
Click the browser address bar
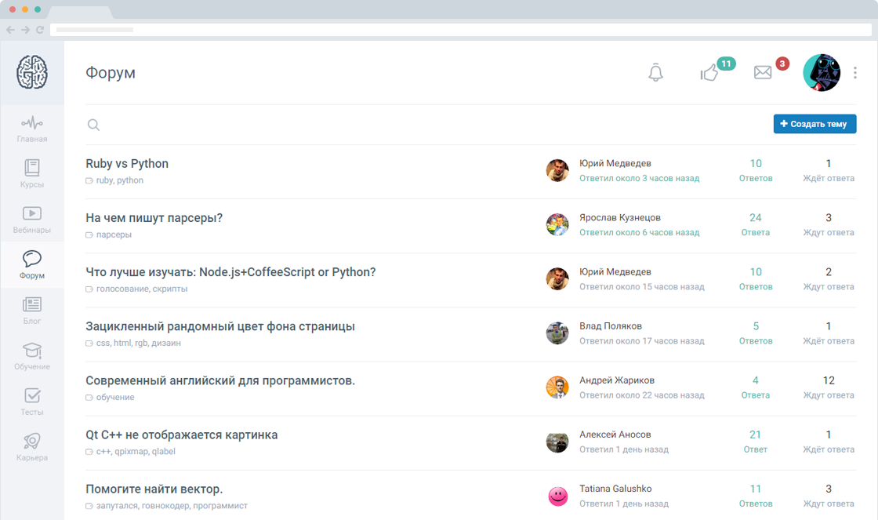(463, 29)
